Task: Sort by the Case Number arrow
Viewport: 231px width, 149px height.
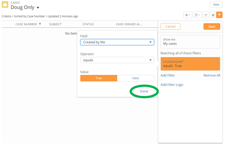Action: click(x=40, y=24)
